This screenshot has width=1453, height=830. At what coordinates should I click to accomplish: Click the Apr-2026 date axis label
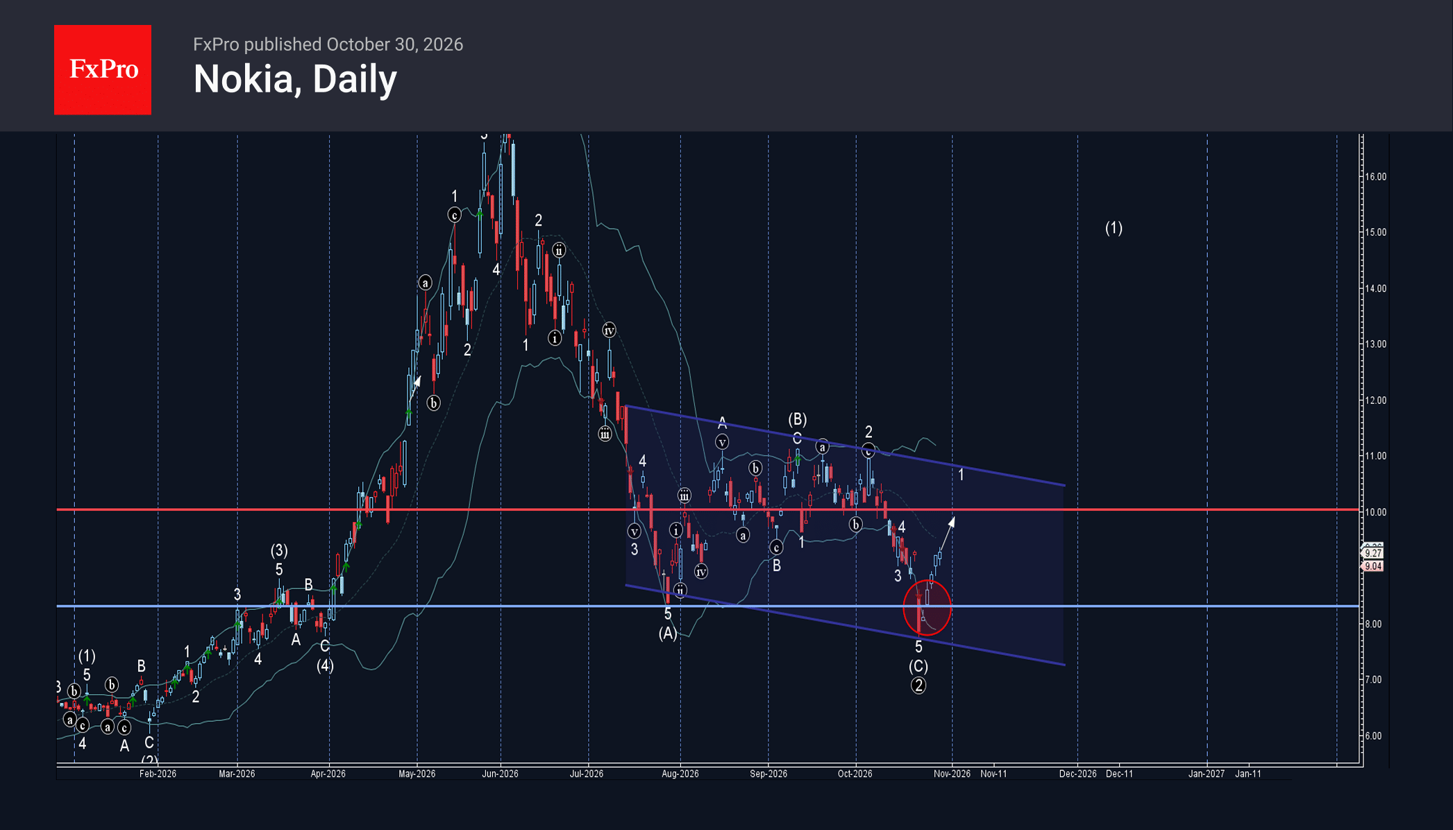point(328,774)
